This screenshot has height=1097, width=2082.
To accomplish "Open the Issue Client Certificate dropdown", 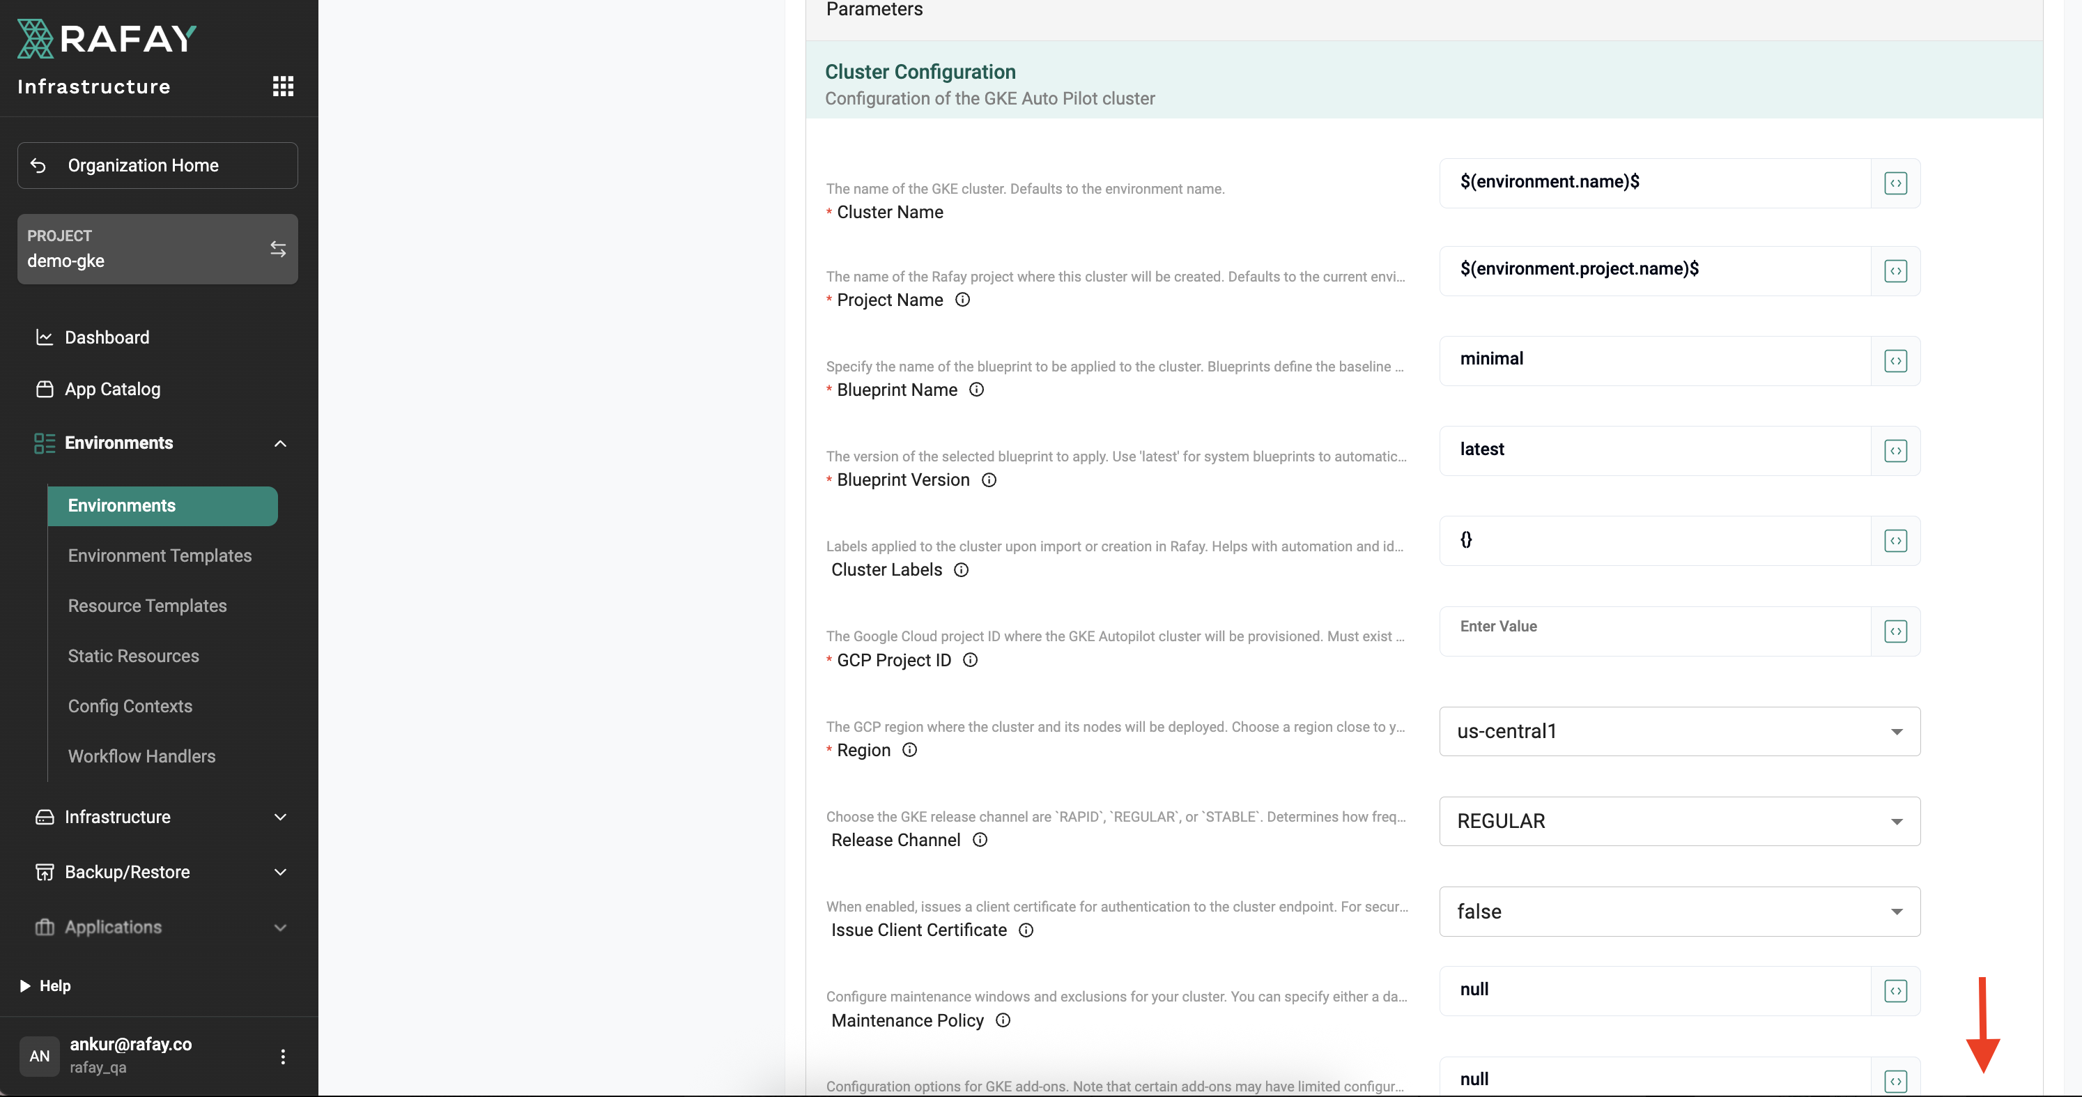I will (x=1679, y=912).
